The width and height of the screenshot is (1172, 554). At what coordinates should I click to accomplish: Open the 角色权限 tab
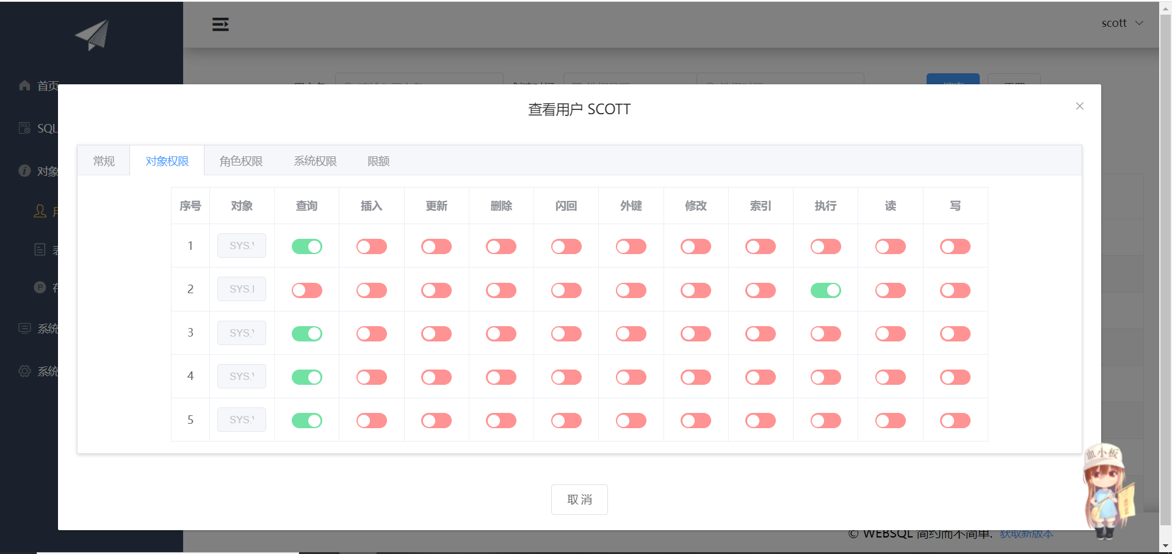(x=242, y=161)
